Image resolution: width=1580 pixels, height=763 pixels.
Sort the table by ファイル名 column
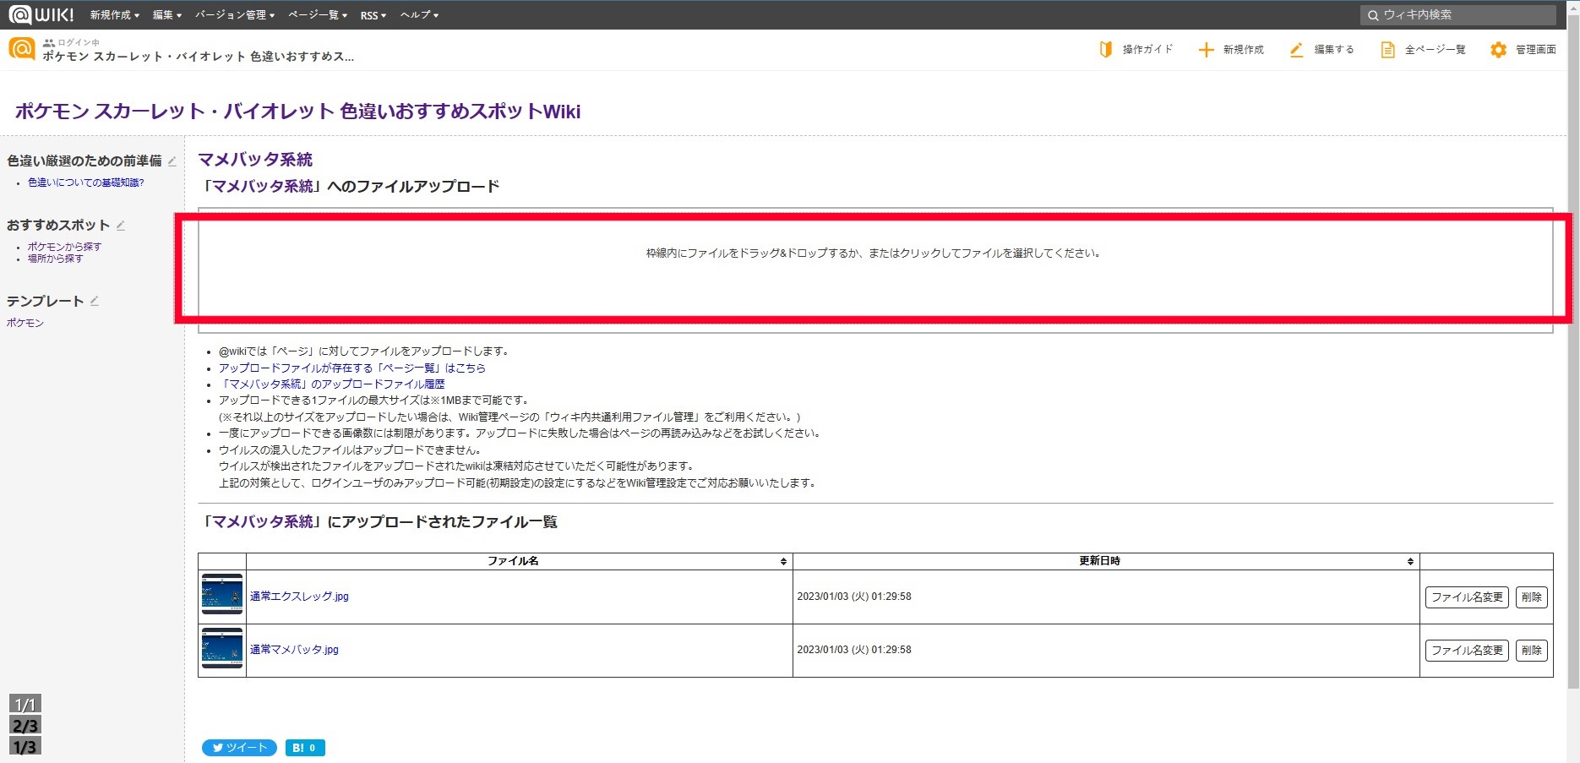point(519,561)
